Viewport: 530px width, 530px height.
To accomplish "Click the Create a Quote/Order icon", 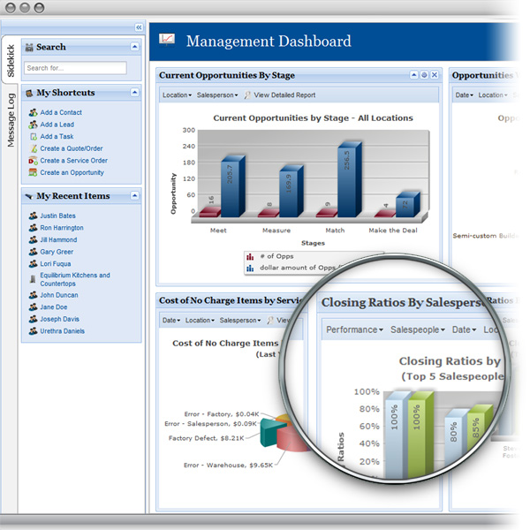I will [x=34, y=148].
